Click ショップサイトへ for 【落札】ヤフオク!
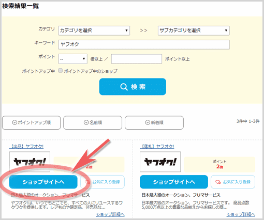Image resolution: width=264 pixels, height=220 pixels. pyautogui.click(x=174, y=182)
